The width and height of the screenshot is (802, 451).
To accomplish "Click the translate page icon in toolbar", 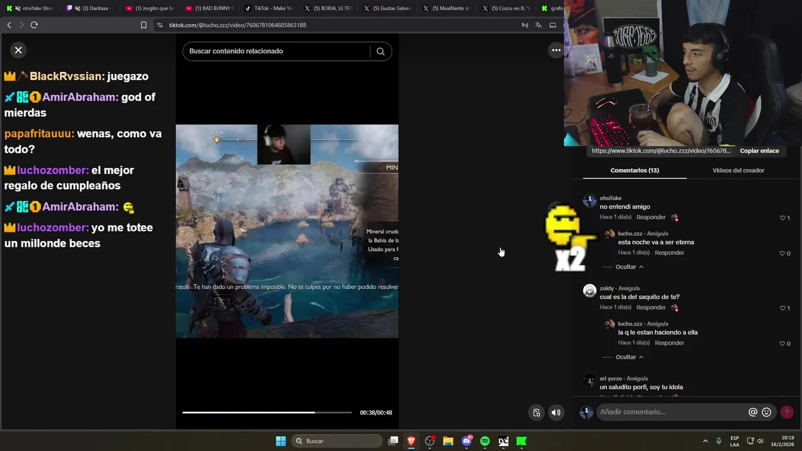I will click(538, 25).
